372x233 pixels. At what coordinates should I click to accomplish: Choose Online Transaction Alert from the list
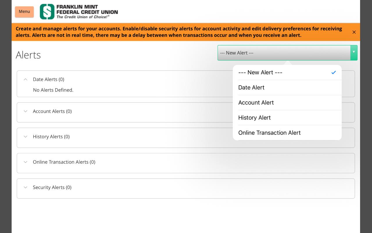(287, 133)
